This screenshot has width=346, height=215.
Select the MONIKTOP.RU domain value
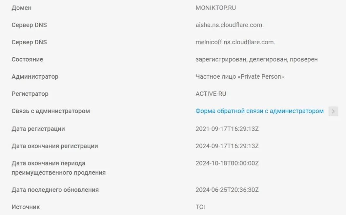point(215,8)
